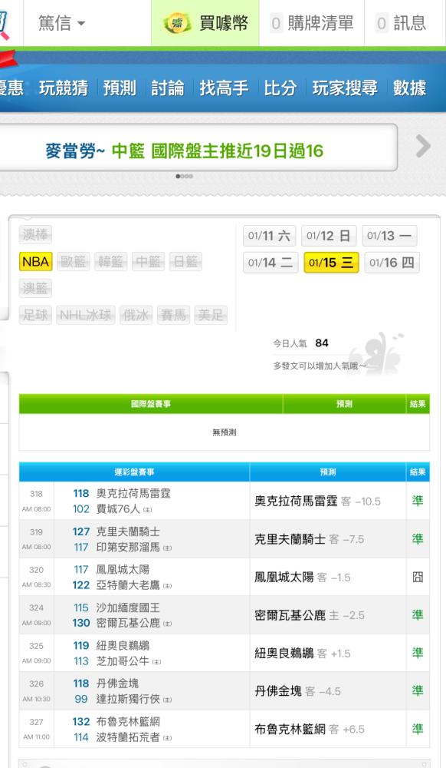
Task: Click the next-banner arrow beside the announcement
Action: [x=422, y=147]
